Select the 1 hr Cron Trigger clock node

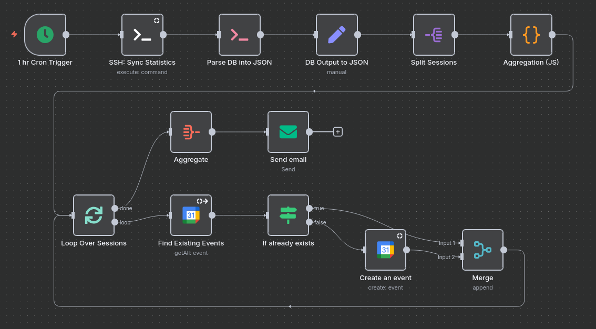[45, 35]
